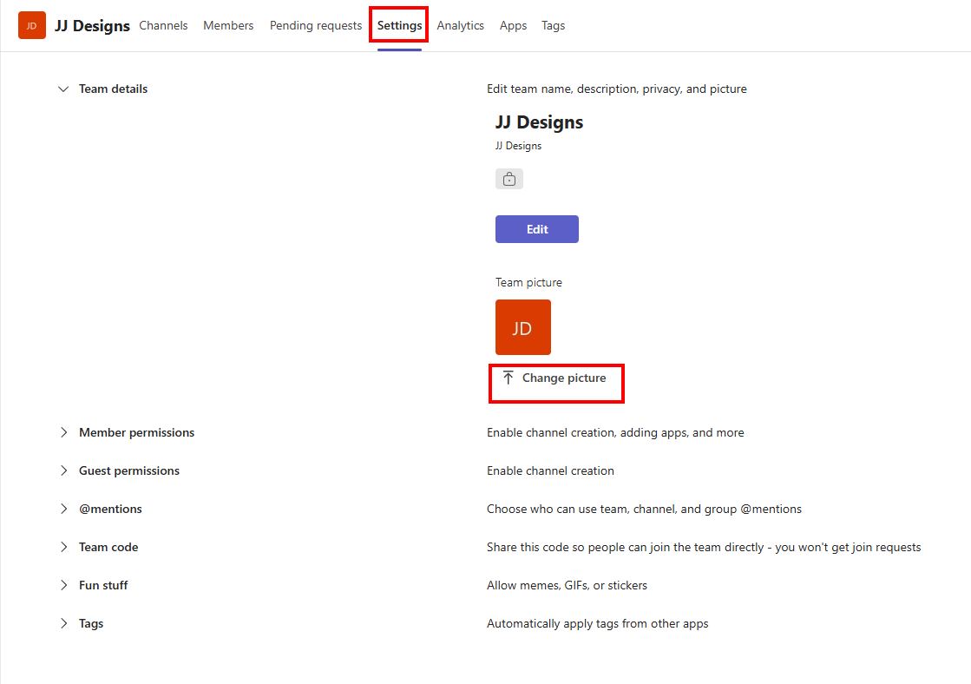Click the Change picture link
Viewport: 971px width, 684px height.
tap(564, 378)
